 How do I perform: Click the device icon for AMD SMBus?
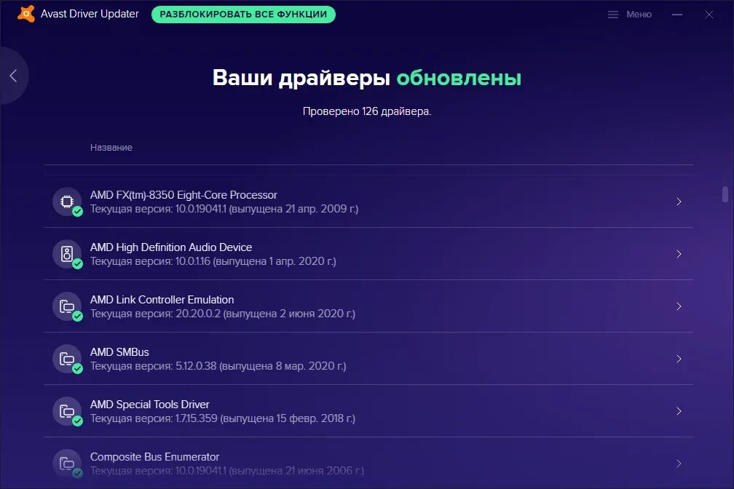67,359
